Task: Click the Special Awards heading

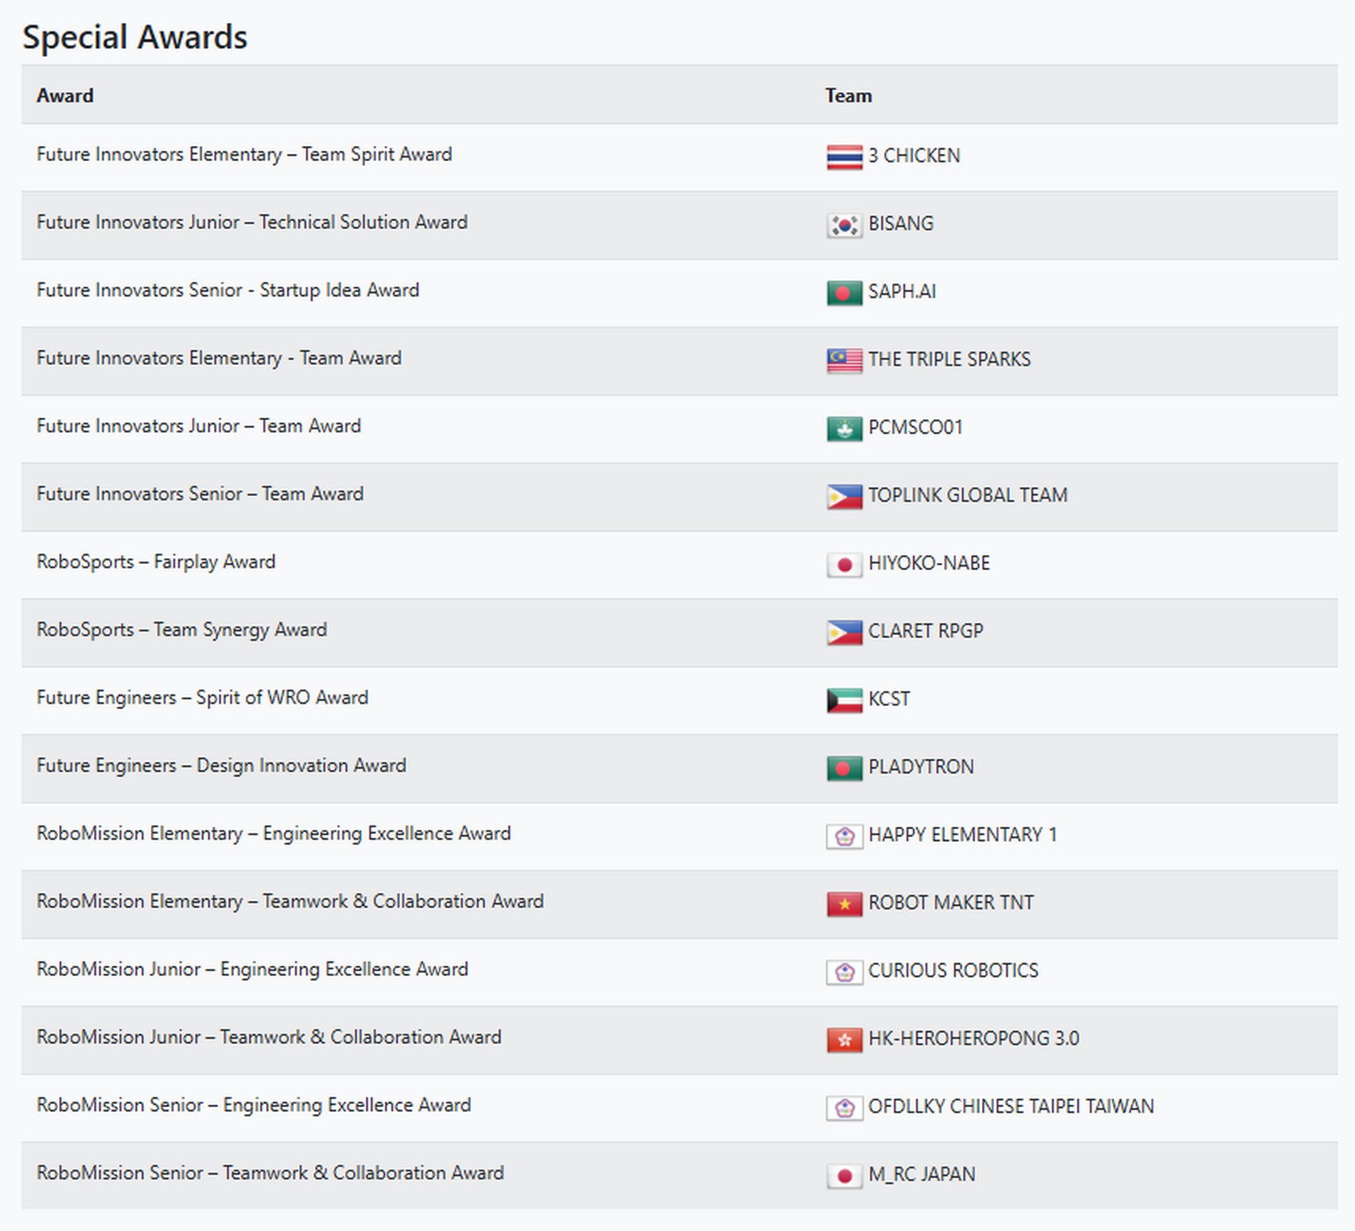Action: (x=135, y=37)
